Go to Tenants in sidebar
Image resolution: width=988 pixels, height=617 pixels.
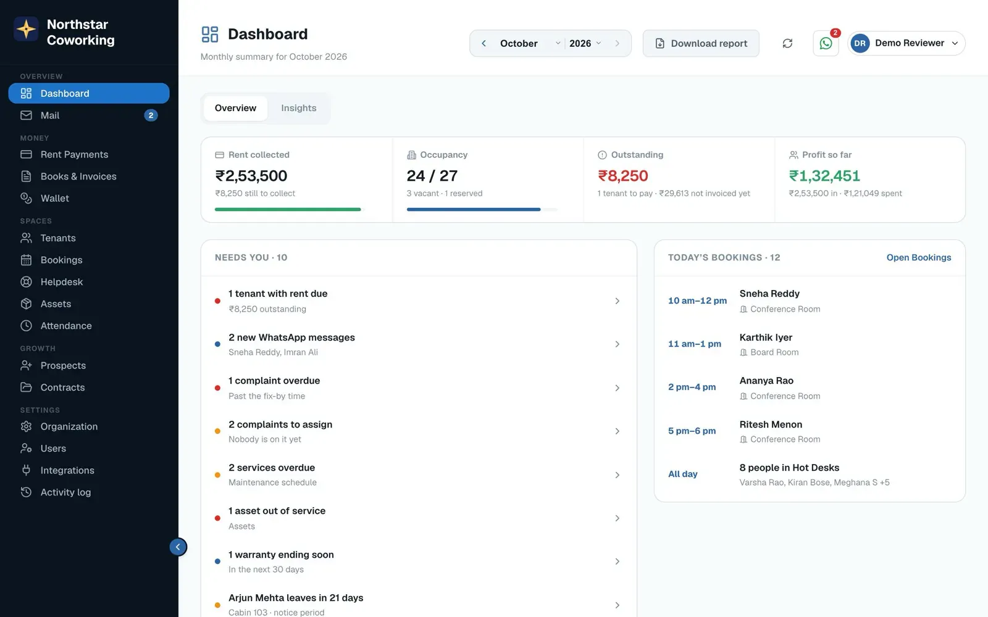tap(89, 238)
